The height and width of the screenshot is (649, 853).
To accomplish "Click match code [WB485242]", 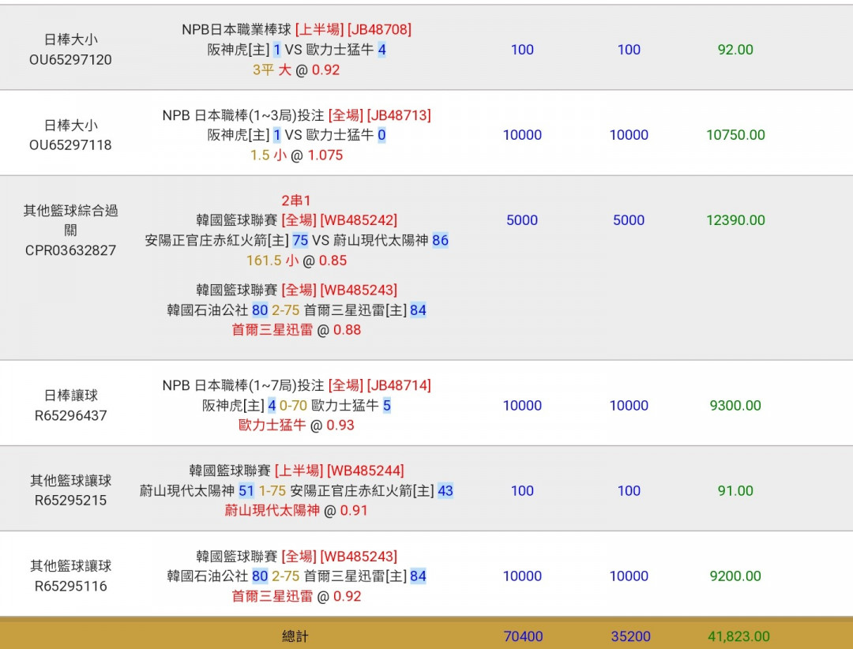I will tap(359, 220).
